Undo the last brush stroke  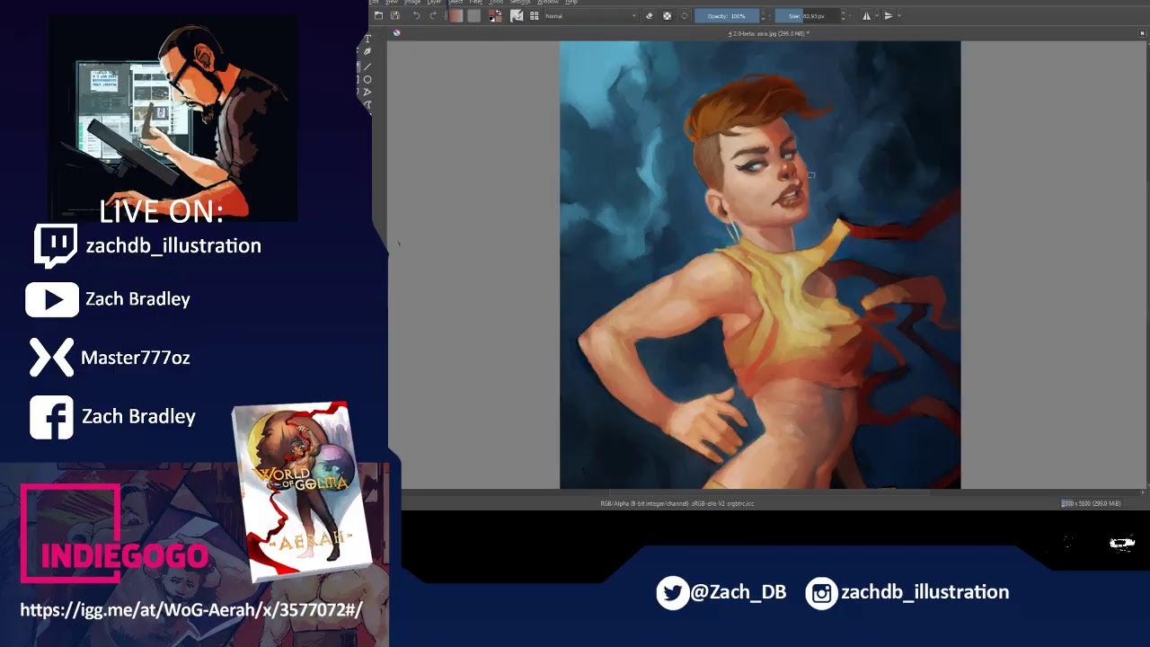(416, 15)
